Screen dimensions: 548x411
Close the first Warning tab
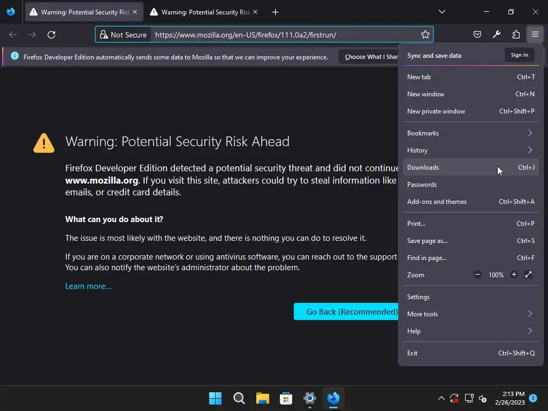[x=135, y=12]
